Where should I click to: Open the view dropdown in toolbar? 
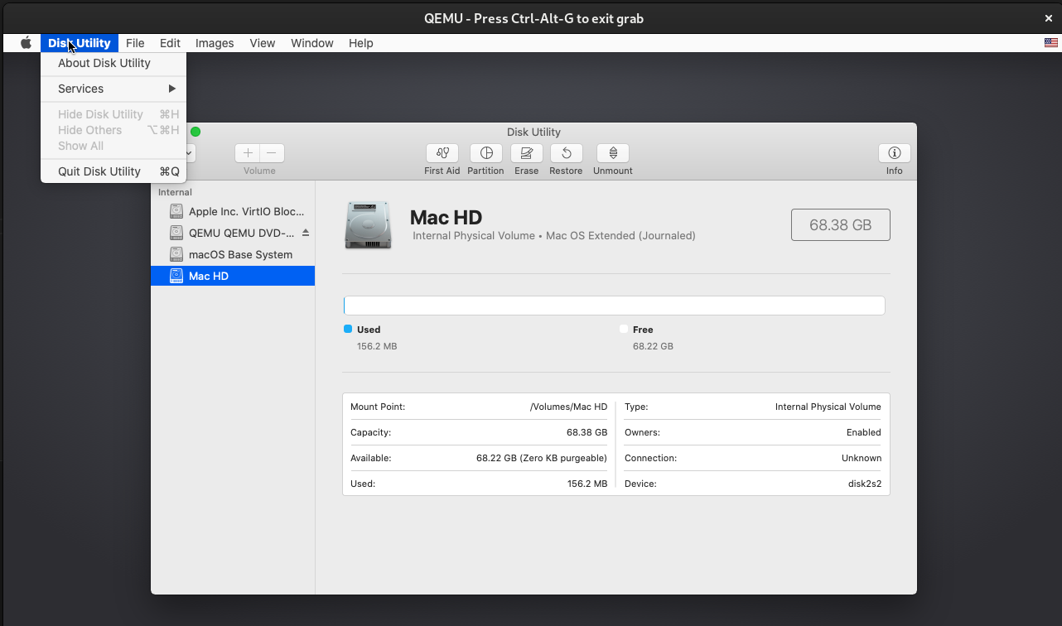click(190, 153)
